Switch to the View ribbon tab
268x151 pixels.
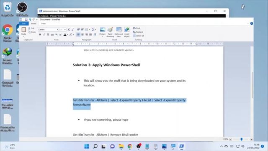click(43, 23)
